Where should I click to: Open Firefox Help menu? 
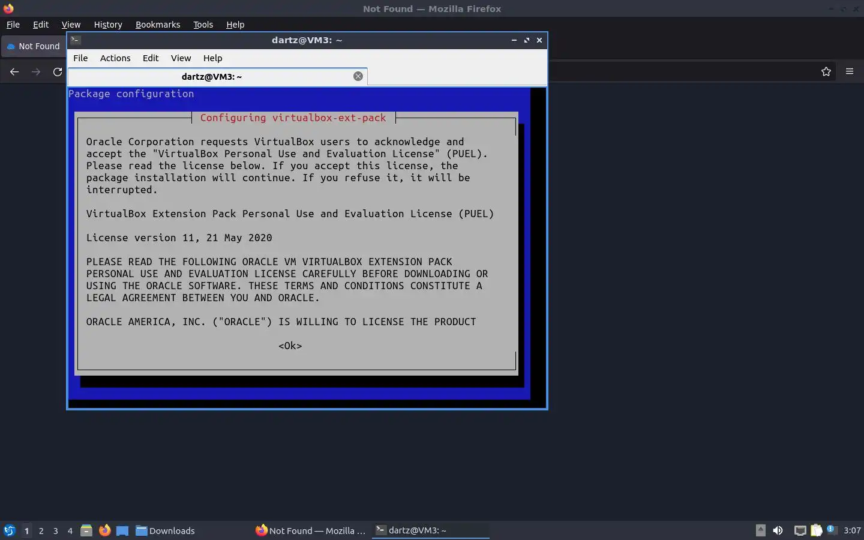(x=235, y=25)
